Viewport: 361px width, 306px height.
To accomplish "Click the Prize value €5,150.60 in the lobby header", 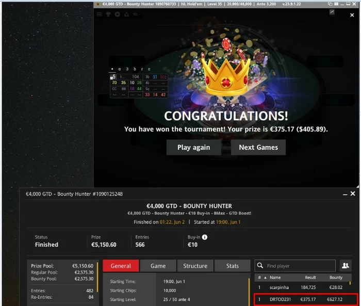I will 104,245.
